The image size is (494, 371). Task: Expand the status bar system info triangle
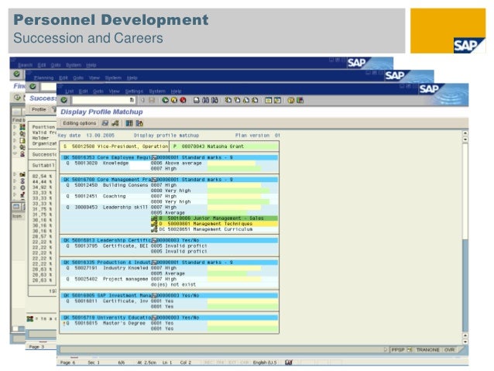tap(386, 349)
